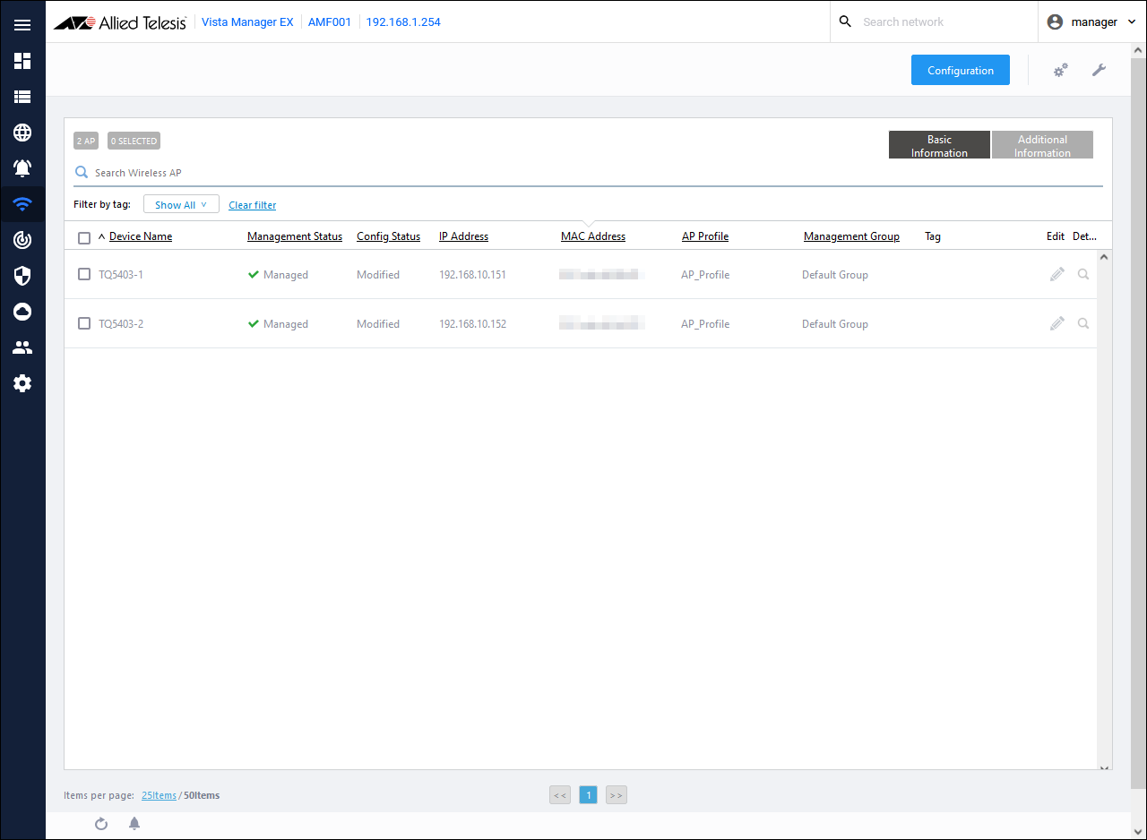The width and height of the screenshot is (1147, 840).
Task: Sort the table by IP Address column
Action: click(463, 236)
